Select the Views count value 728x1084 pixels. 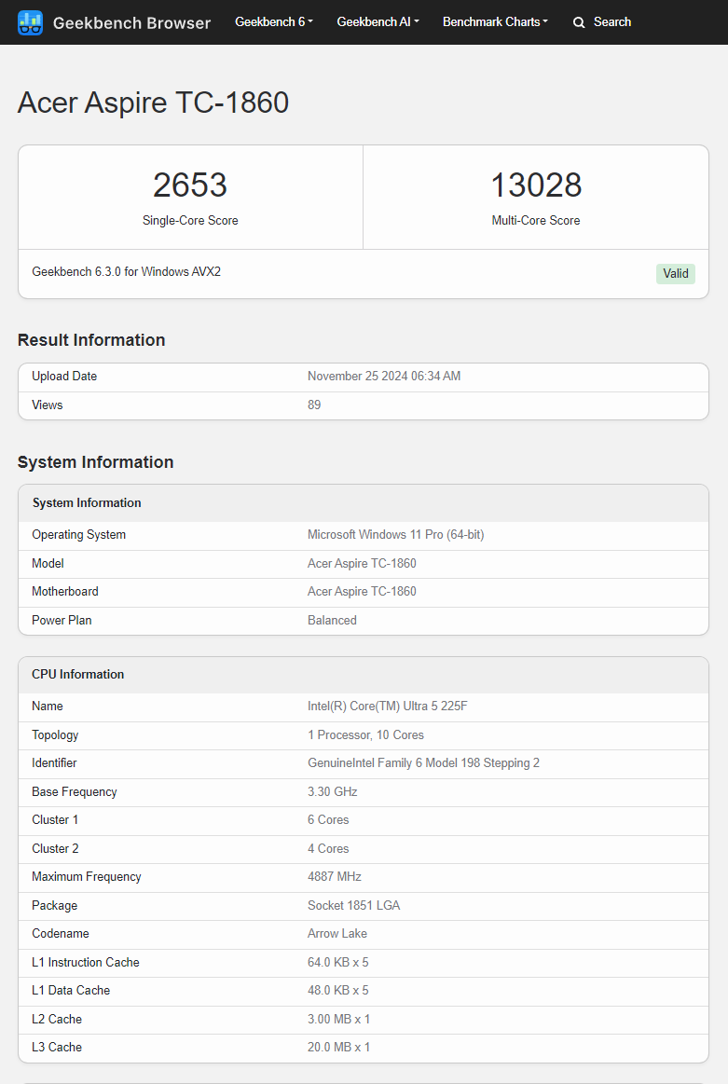tap(314, 405)
